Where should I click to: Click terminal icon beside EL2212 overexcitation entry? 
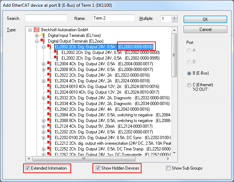pyautogui.click(x=49, y=143)
